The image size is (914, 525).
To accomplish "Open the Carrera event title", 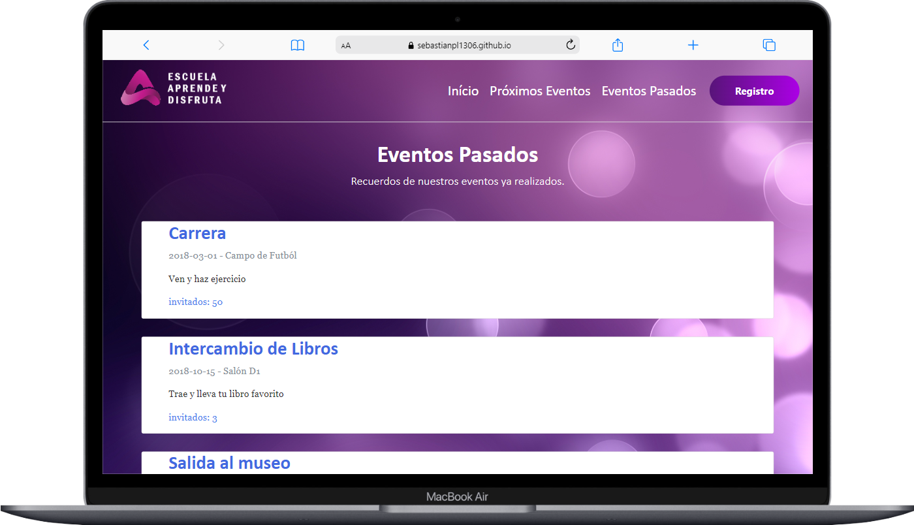I will pos(197,233).
